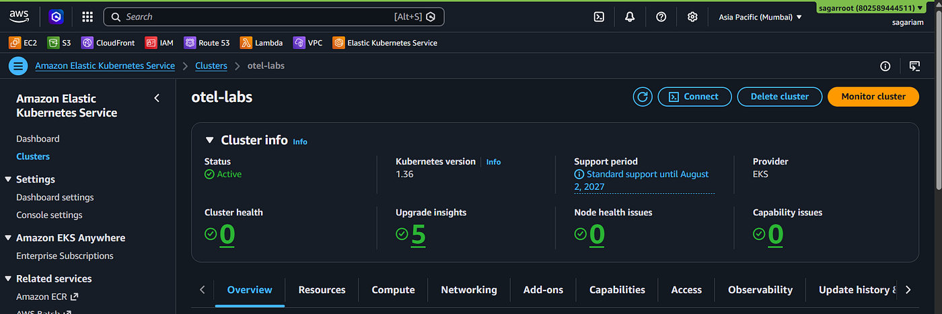The width and height of the screenshot is (942, 314).
Task: Open the services grid menu icon
Action: (87, 17)
